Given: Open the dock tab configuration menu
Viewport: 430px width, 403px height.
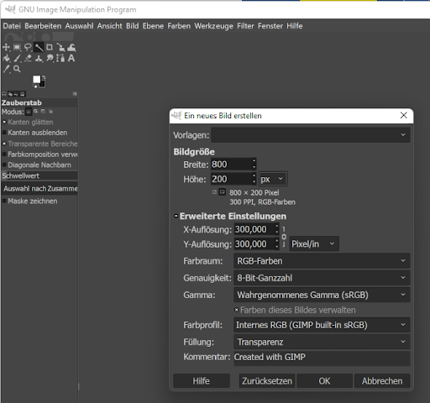Looking at the screenshot, I should click(75, 94).
